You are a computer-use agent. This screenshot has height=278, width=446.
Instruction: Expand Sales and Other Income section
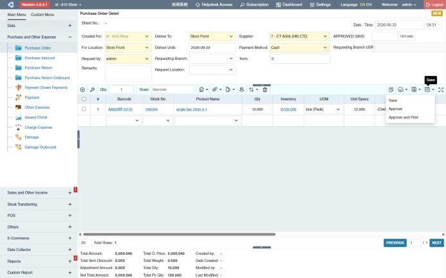pos(70,193)
